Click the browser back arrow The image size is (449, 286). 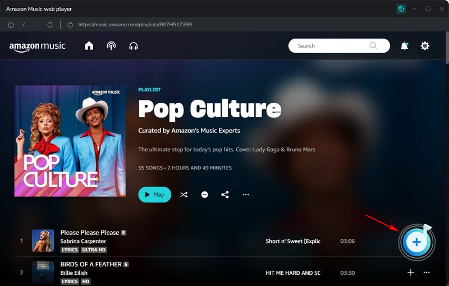point(24,25)
